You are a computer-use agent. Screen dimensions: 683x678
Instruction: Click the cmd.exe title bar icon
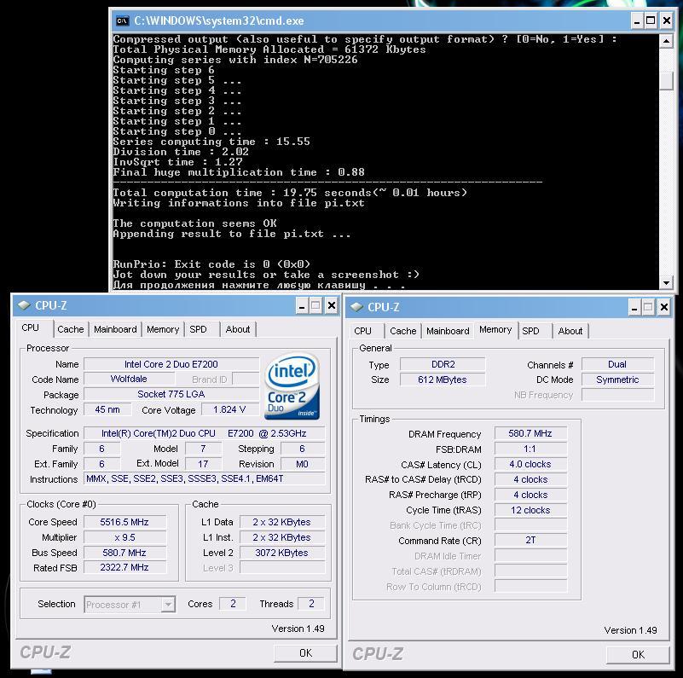(122, 20)
